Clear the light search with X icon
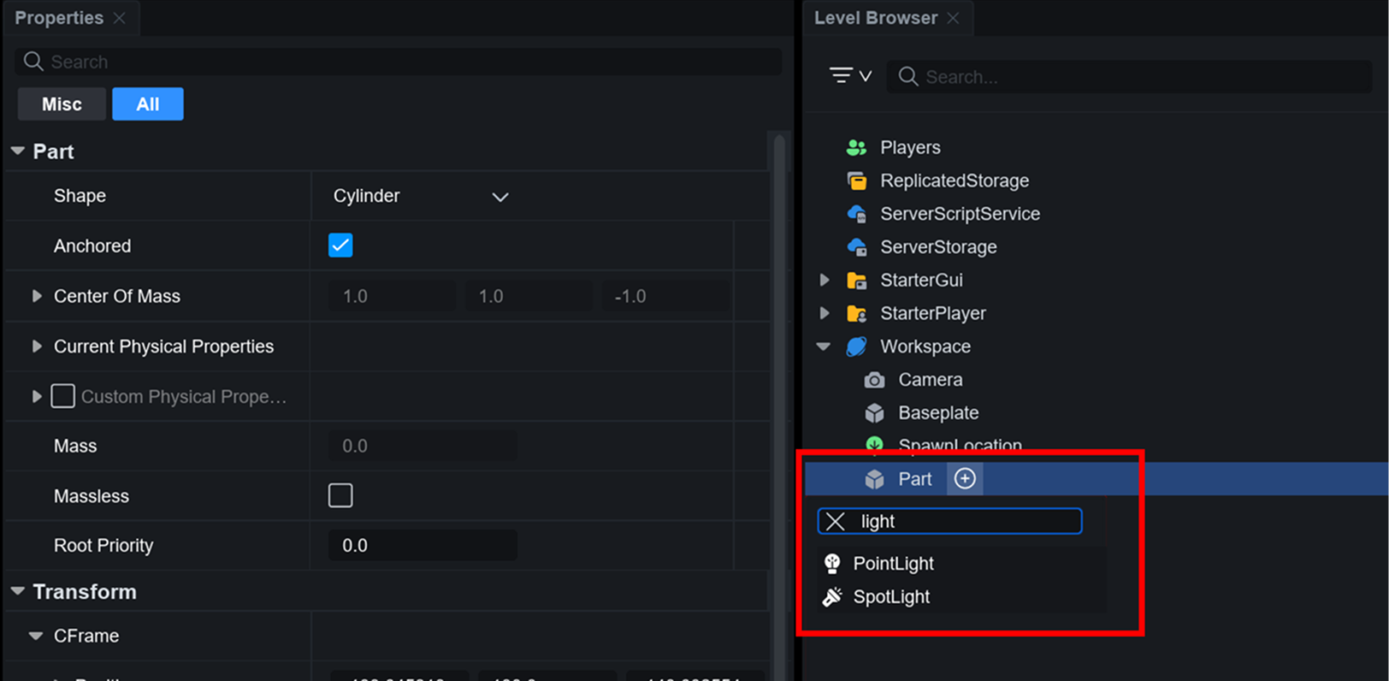 (x=836, y=522)
